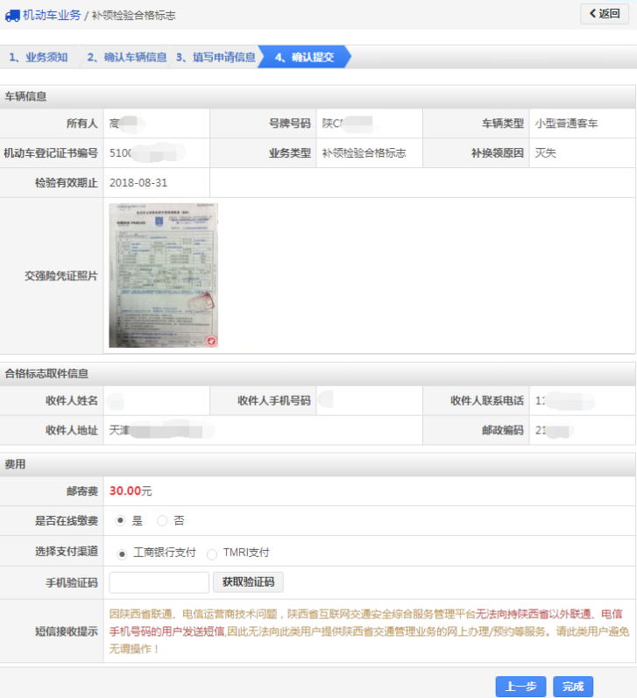637x698 pixels.
Task: Go to step 1、业务须知
Action: click(x=38, y=58)
